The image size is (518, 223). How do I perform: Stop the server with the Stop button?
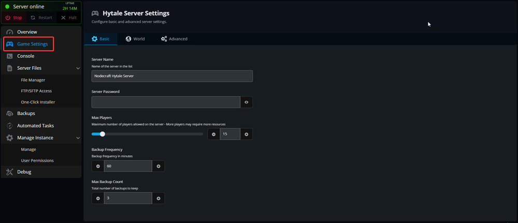point(14,18)
